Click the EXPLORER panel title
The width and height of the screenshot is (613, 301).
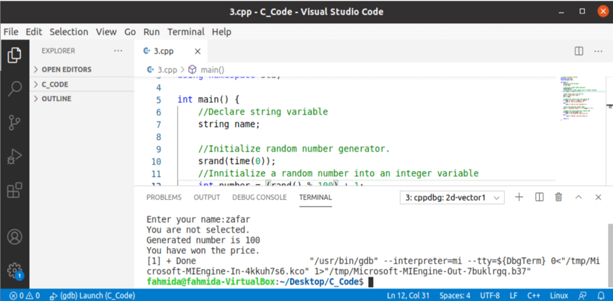click(x=59, y=51)
